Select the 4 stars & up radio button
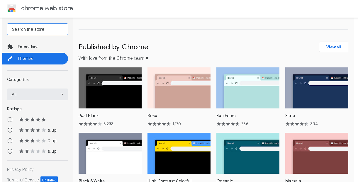The image size is (358, 182). [x=10, y=130]
